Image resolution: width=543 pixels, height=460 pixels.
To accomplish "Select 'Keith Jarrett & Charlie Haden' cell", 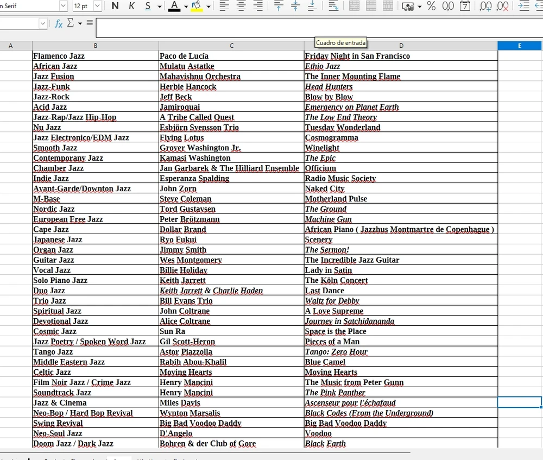I will coord(231,291).
